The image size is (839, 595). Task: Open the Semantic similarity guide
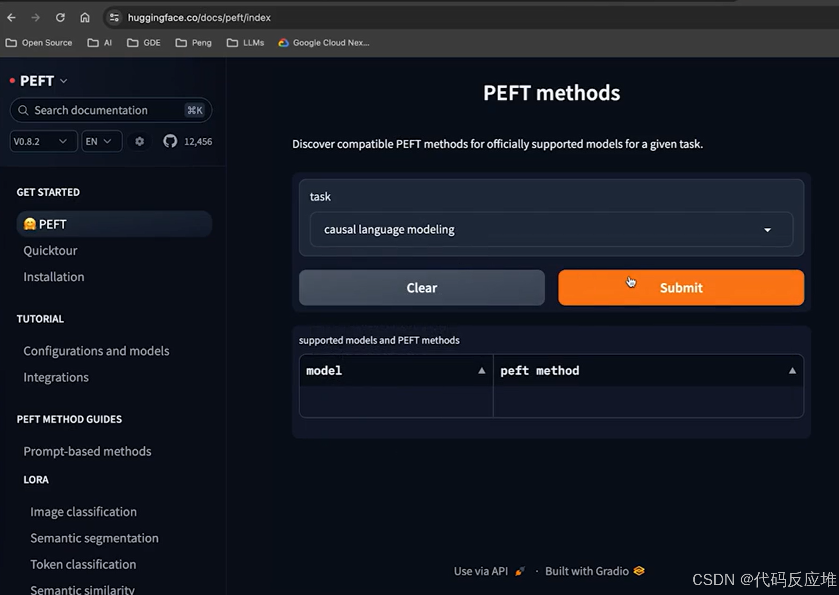coord(83,589)
